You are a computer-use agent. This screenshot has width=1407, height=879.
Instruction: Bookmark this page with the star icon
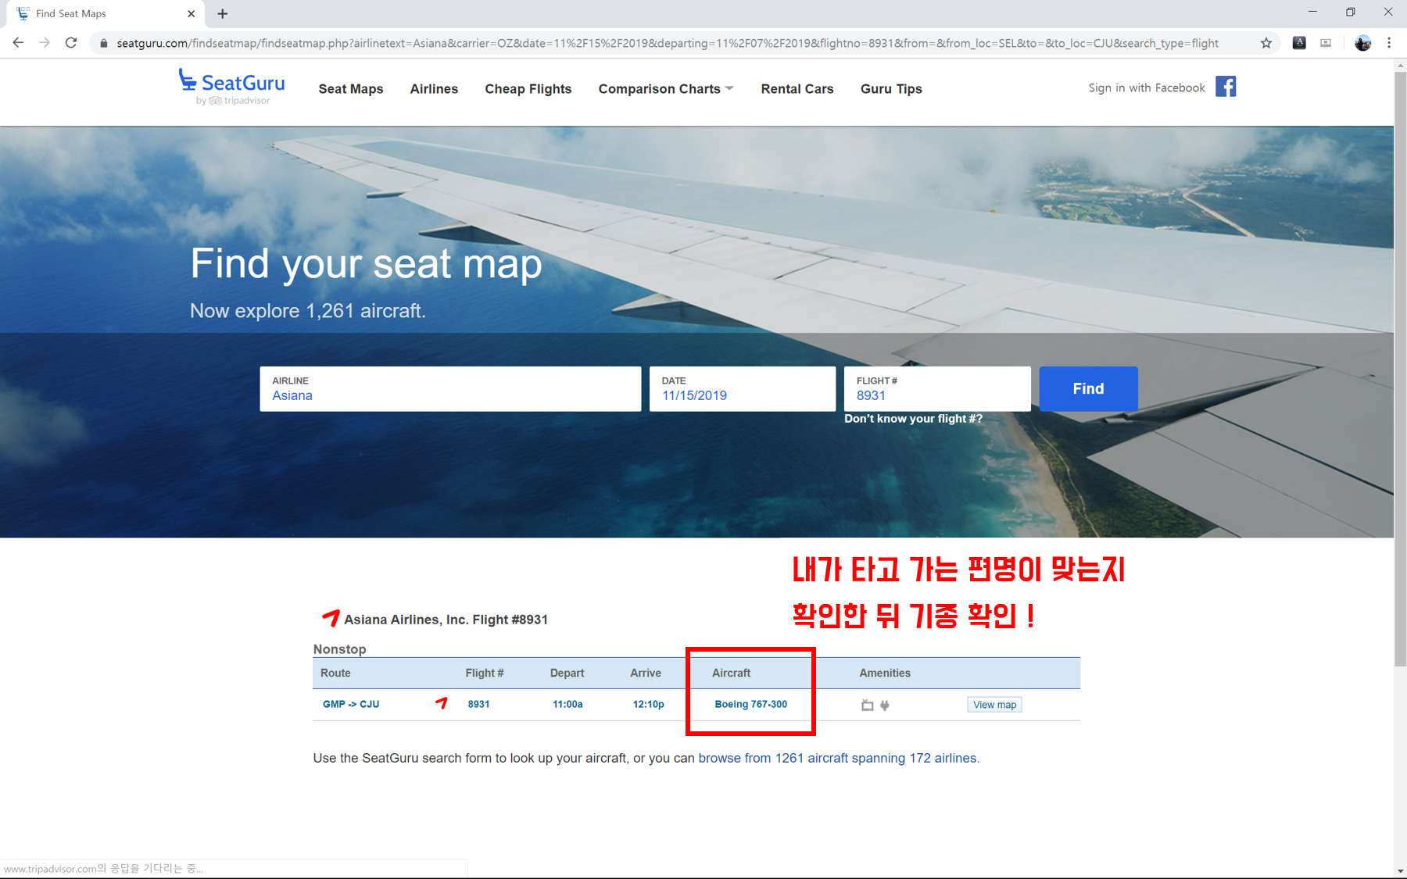pyautogui.click(x=1266, y=43)
